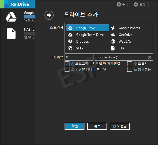Open the X: drive letter dropdown
This screenshot has width=158, height=145.
click(79, 57)
